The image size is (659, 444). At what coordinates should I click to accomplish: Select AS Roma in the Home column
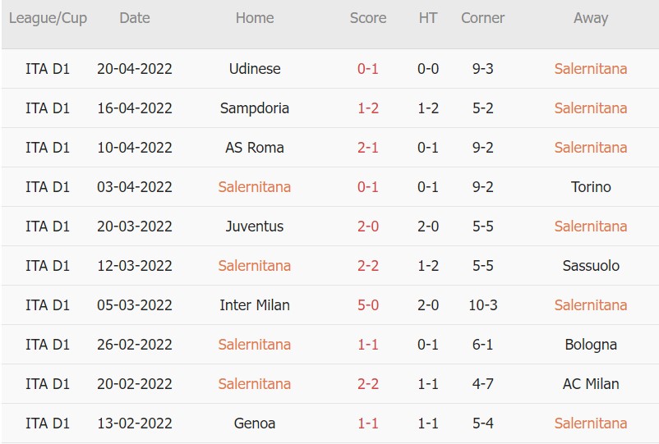point(255,148)
